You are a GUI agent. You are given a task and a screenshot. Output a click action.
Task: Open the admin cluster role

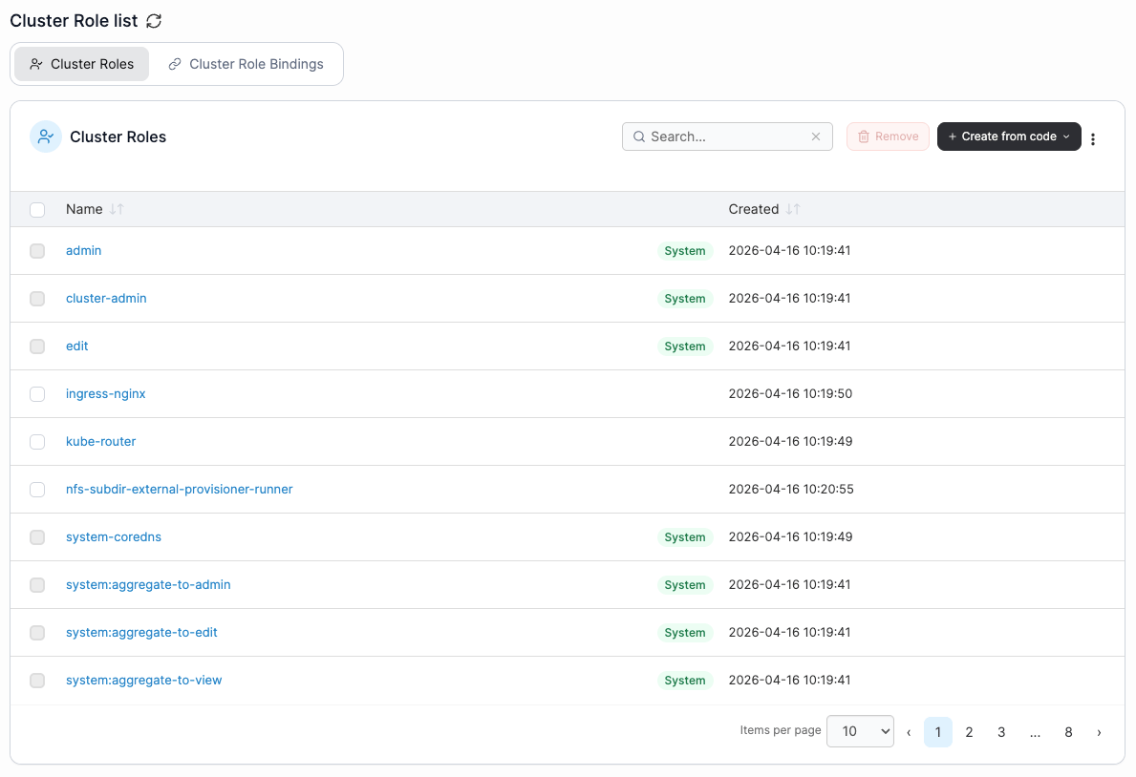click(83, 250)
